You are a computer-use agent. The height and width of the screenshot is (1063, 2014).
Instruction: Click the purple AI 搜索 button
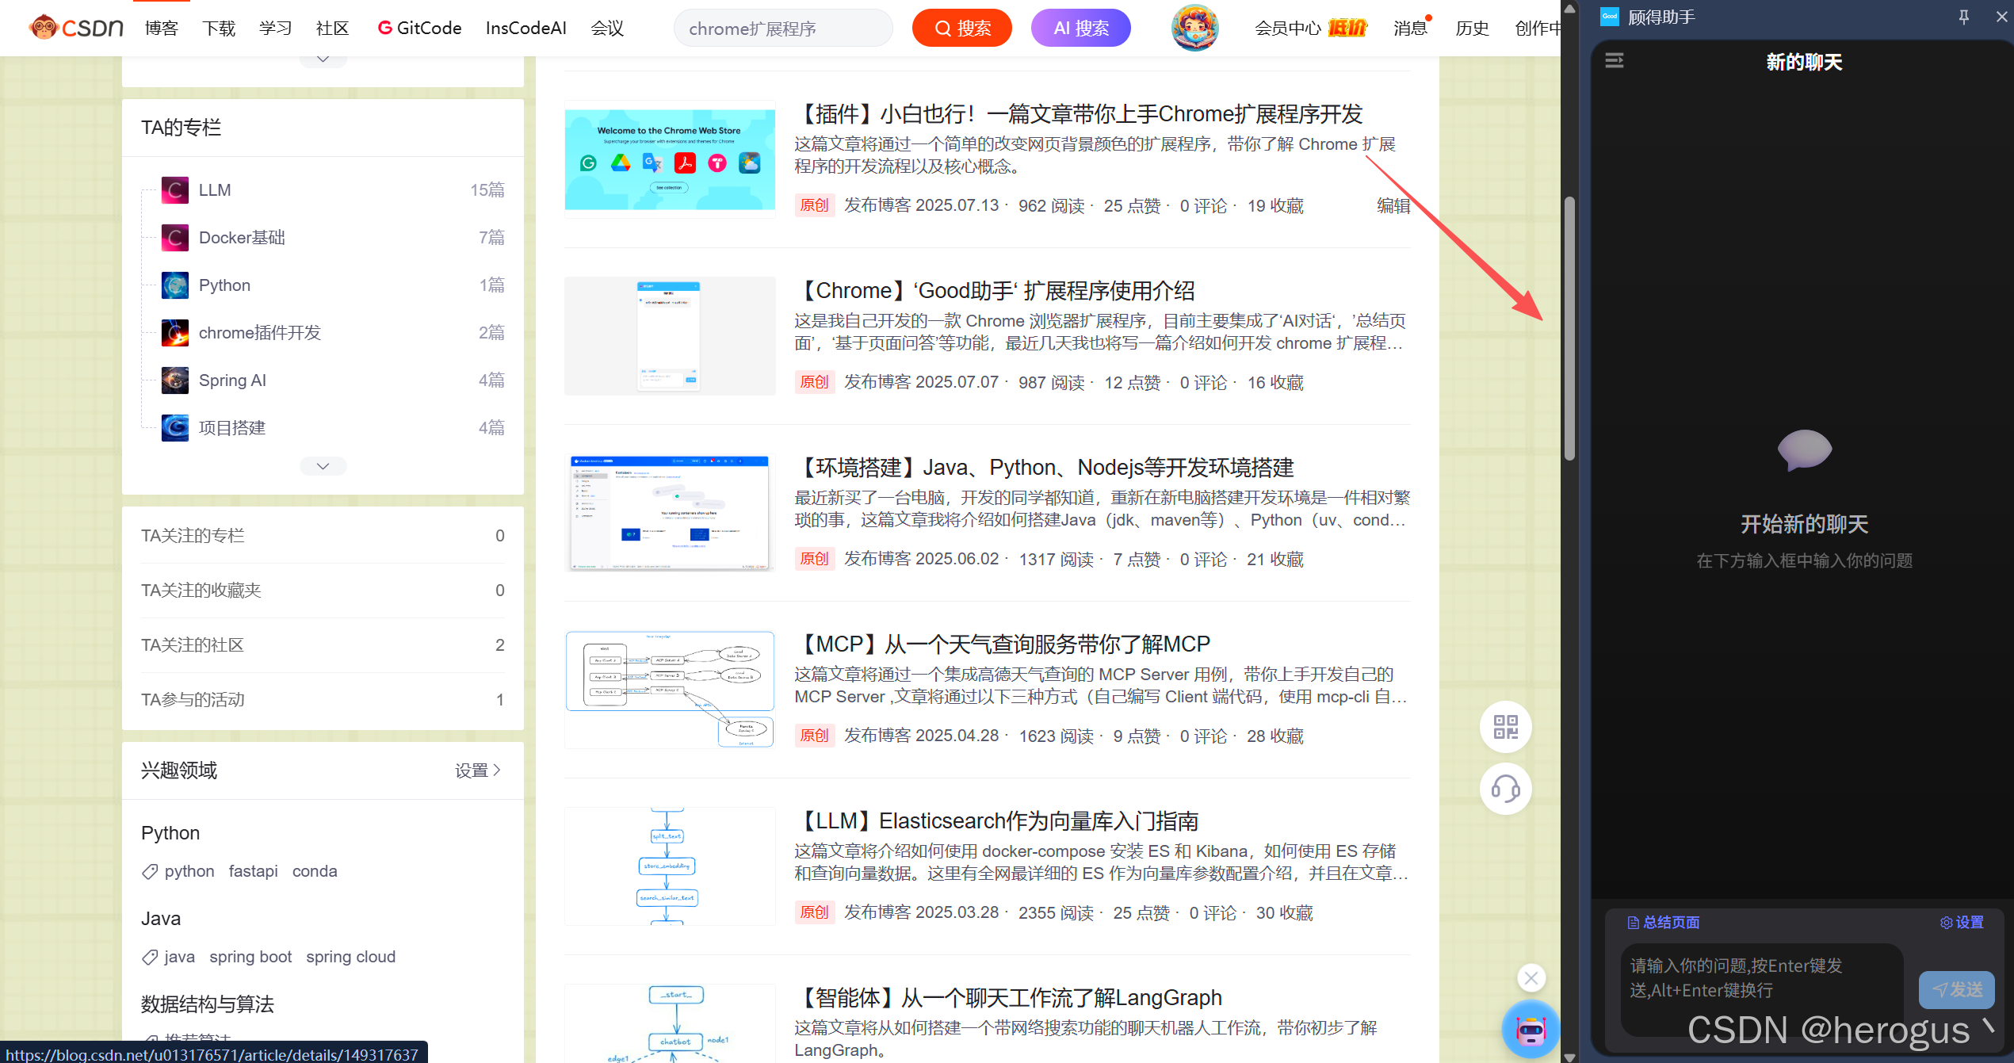coord(1080,29)
